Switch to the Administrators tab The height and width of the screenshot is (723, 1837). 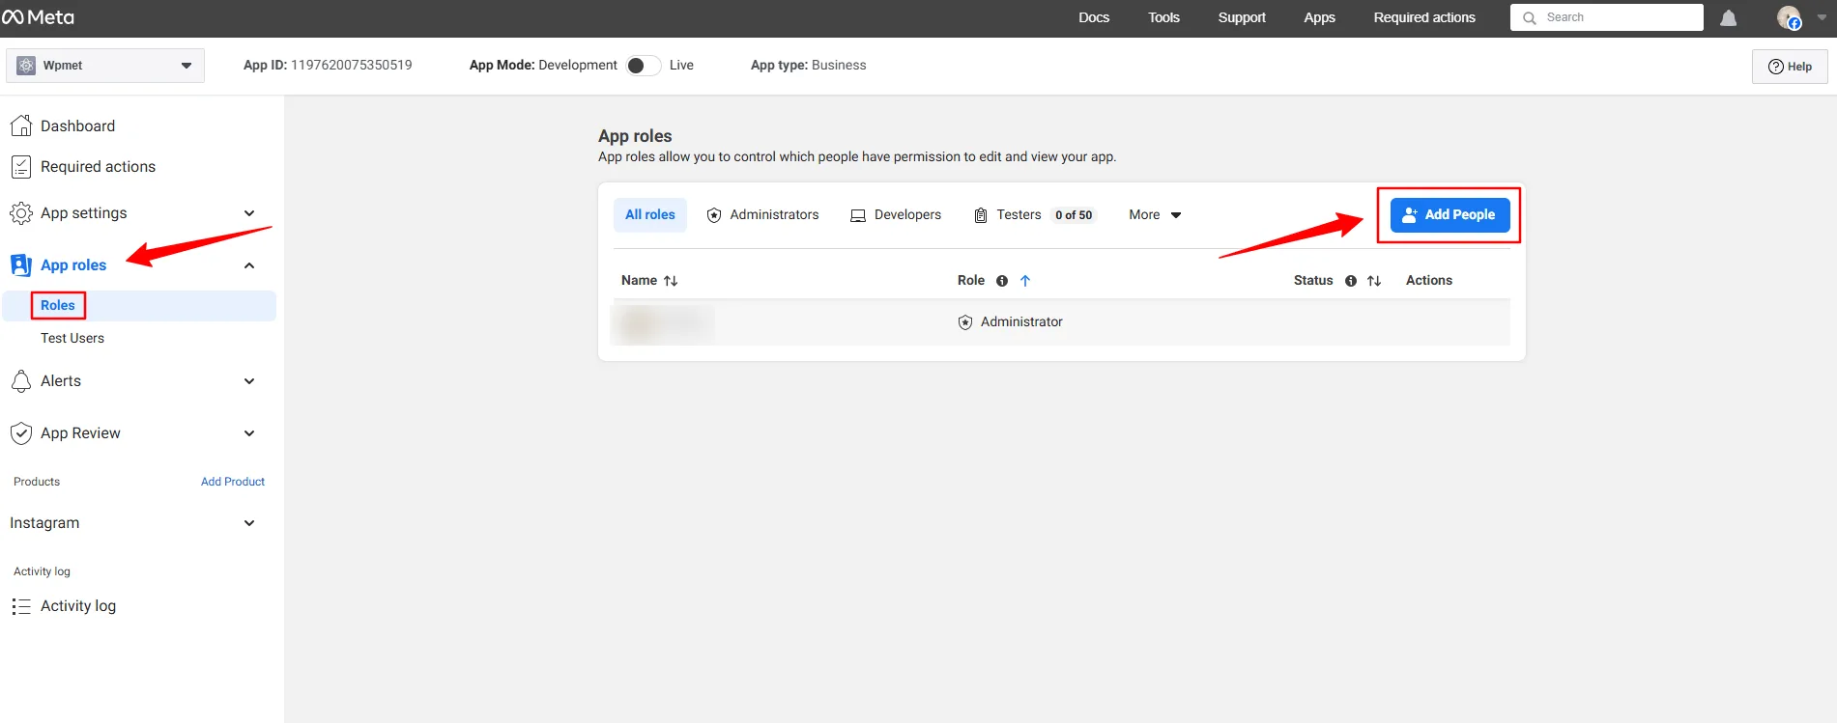point(762,215)
